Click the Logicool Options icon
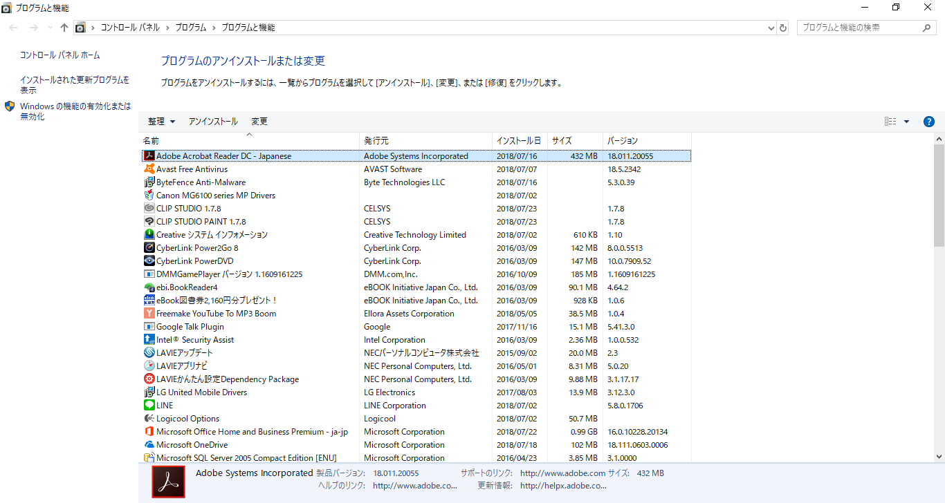 pos(149,419)
